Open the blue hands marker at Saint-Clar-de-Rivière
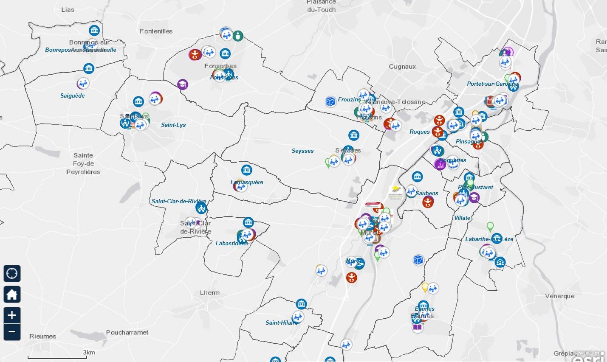Viewport: 607px width, 362px height. (x=201, y=208)
